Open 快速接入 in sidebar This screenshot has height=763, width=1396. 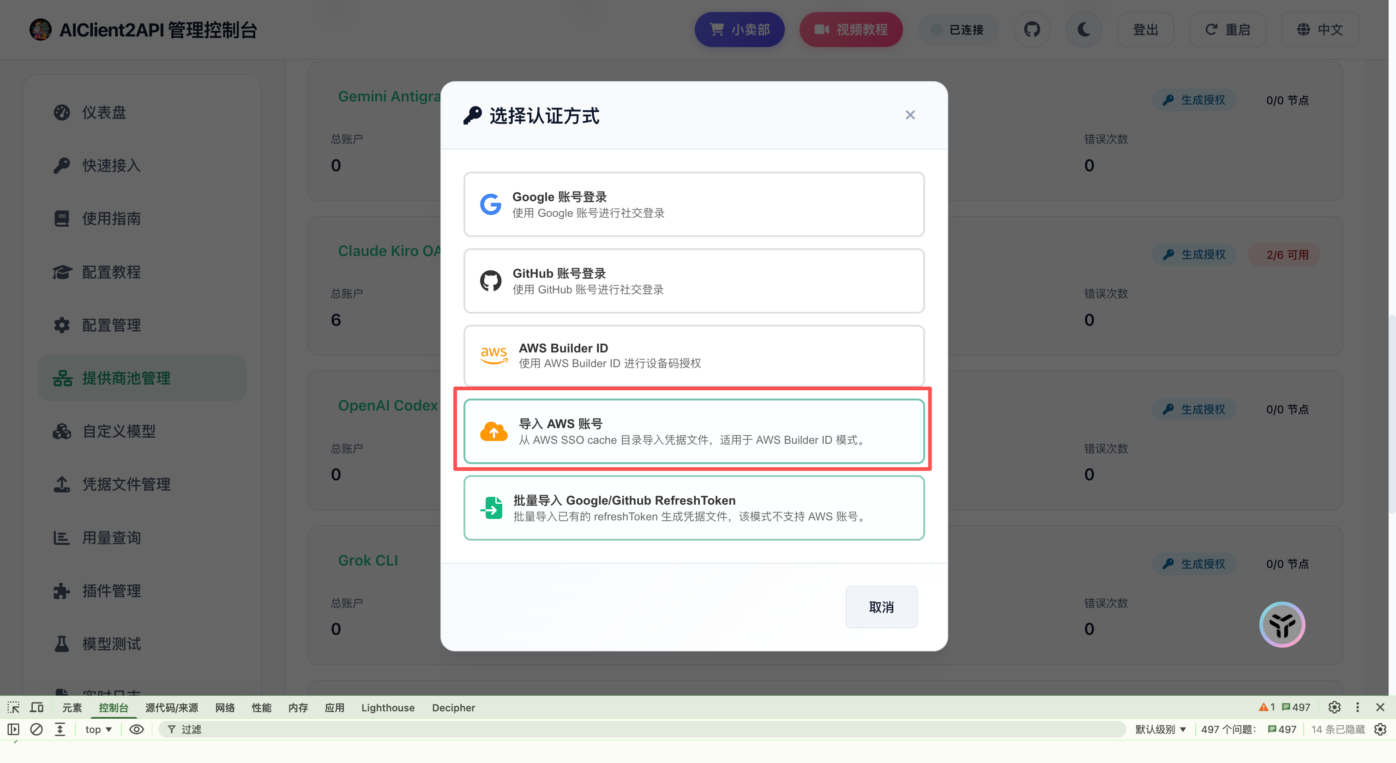coord(142,165)
